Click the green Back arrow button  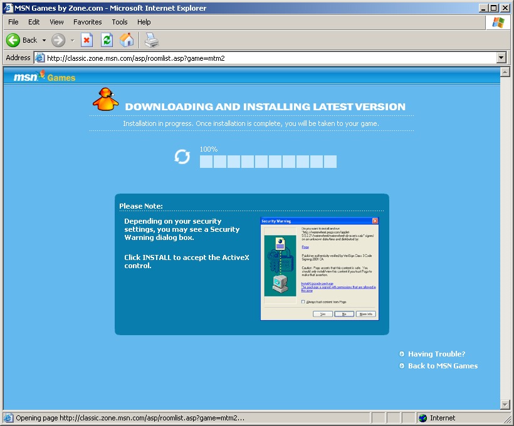[13, 40]
